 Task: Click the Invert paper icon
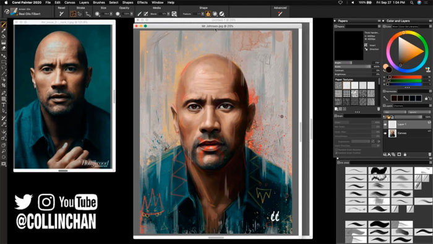(x=366, y=45)
